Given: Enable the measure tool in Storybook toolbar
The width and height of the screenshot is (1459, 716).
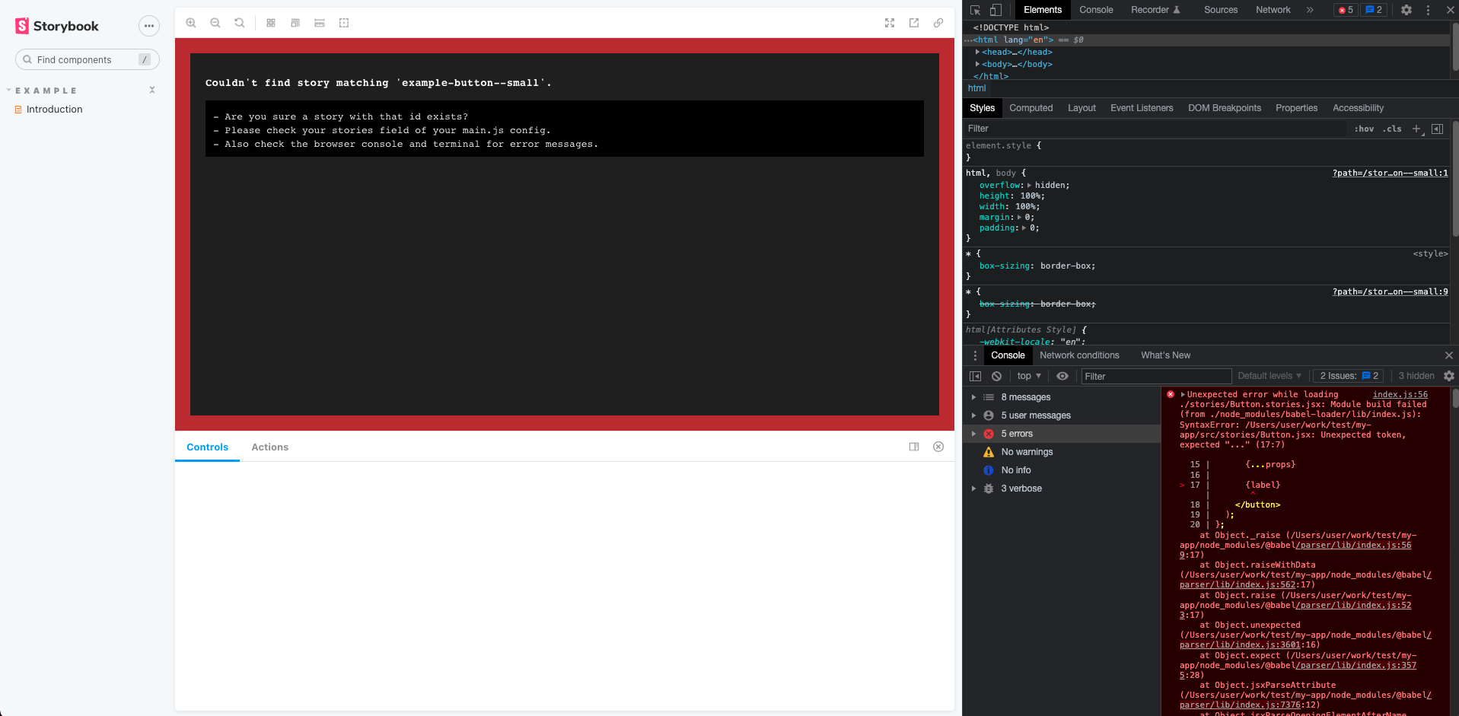Looking at the screenshot, I should [319, 23].
